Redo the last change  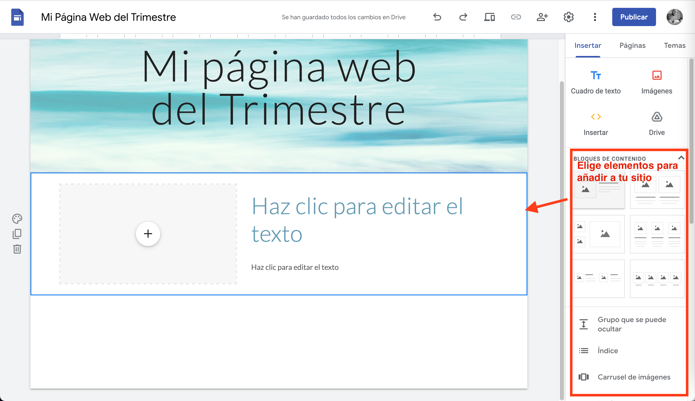pos(463,17)
